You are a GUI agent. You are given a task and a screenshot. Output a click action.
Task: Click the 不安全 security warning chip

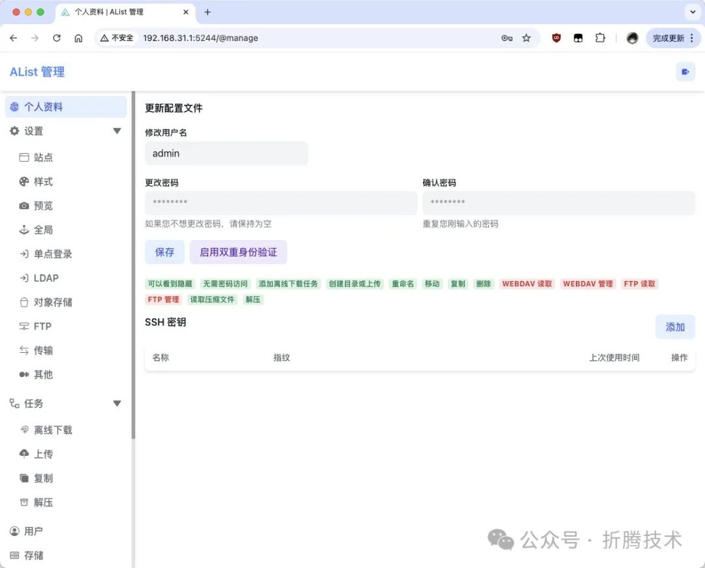(117, 38)
